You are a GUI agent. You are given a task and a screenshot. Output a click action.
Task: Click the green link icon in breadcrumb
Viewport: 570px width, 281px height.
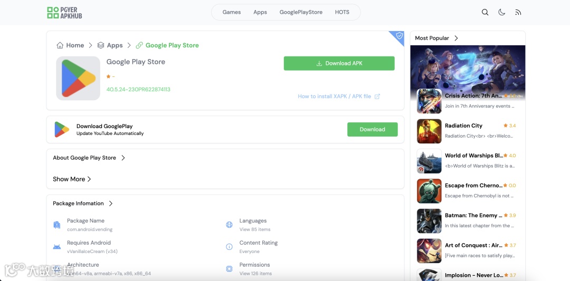139,45
